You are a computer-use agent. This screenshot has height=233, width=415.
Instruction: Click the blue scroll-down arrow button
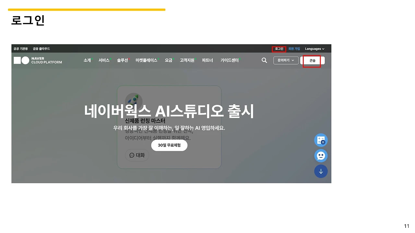click(x=321, y=171)
